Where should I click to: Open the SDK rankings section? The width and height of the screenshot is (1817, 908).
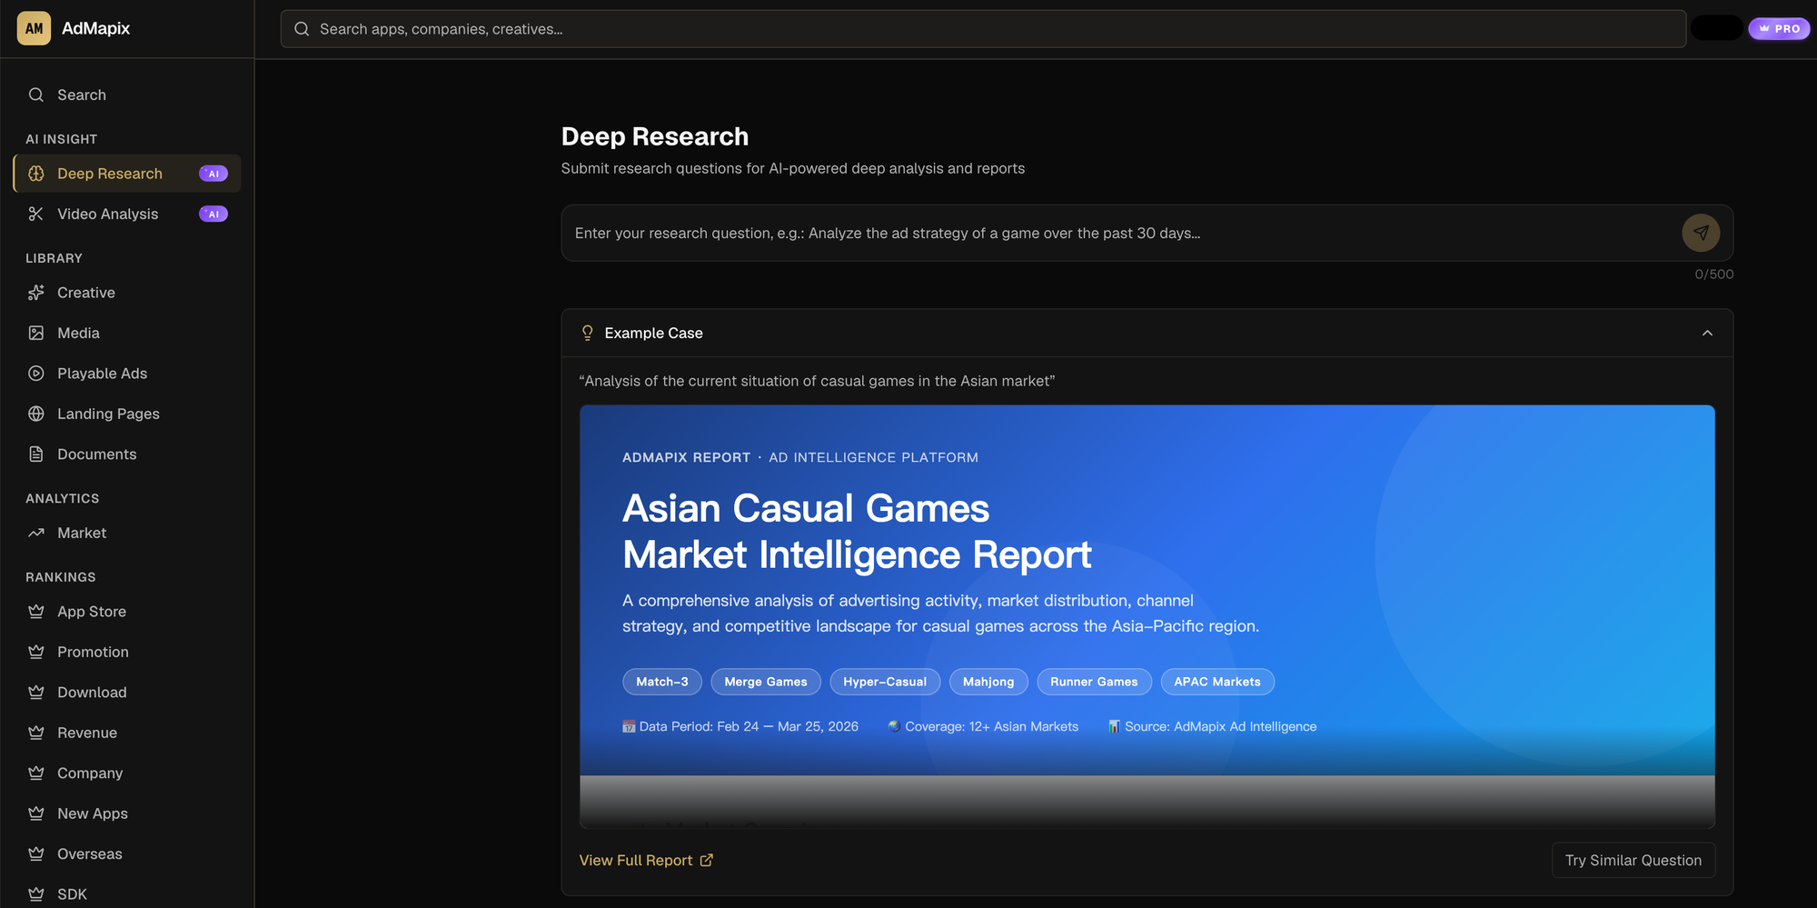[x=72, y=893]
